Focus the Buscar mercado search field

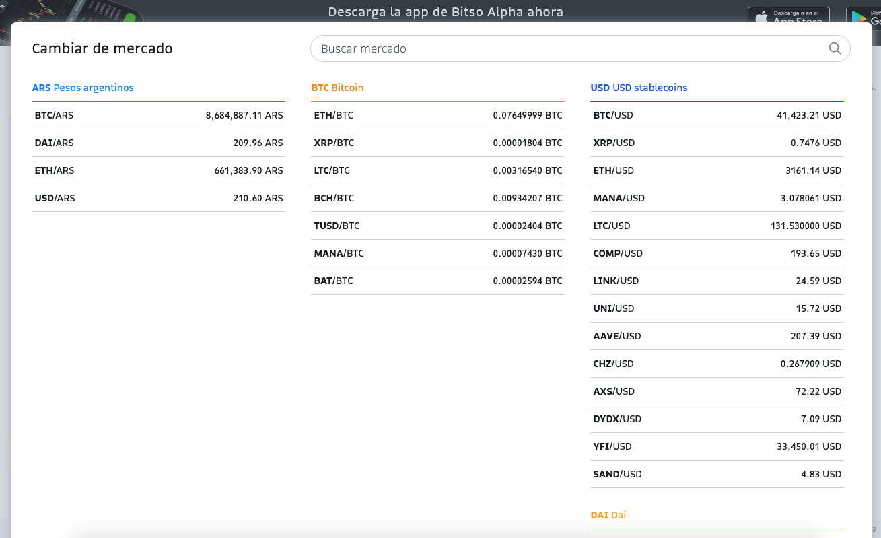[580, 48]
